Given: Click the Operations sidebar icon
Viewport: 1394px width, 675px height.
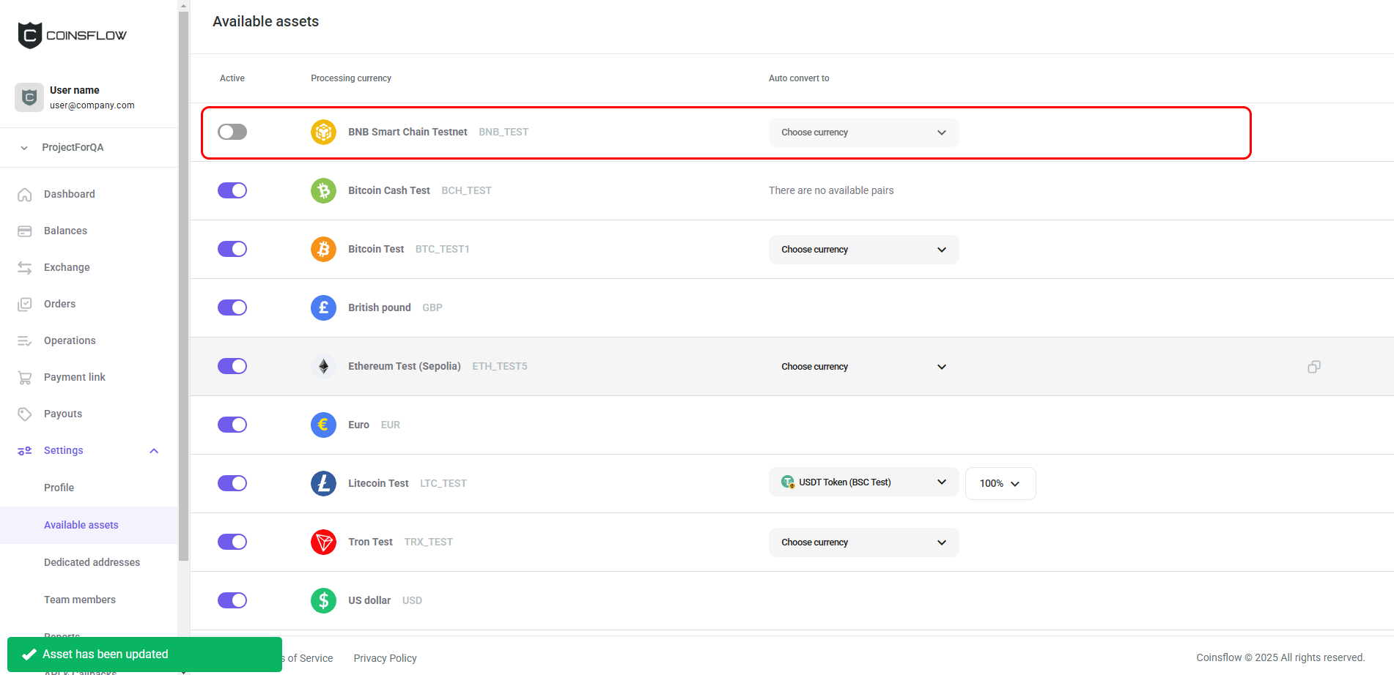Looking at the screenshot, I should [x=24, y=340].
